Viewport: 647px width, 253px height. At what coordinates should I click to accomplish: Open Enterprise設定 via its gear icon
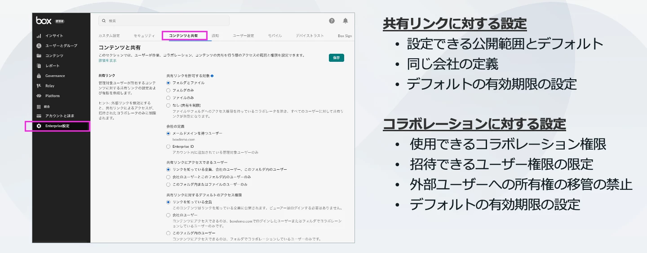(x=39, y=126)
